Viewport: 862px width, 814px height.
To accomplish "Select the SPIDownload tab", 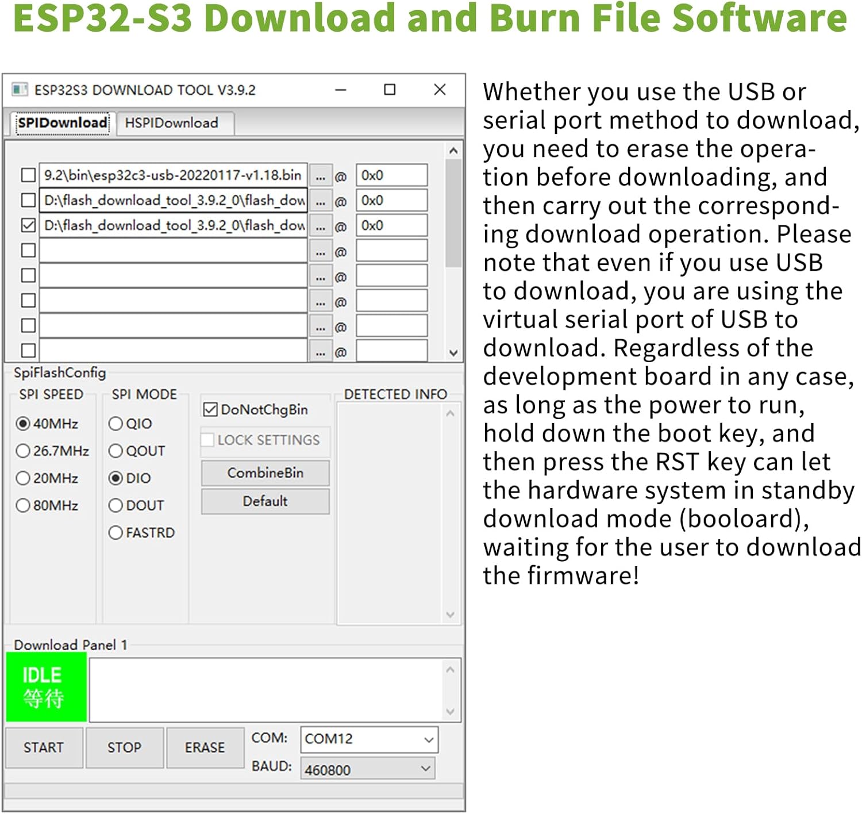I will [62, 123].
